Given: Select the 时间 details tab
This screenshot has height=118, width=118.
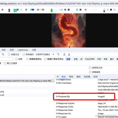Looking at the screenshot, I should coord(95,77).
